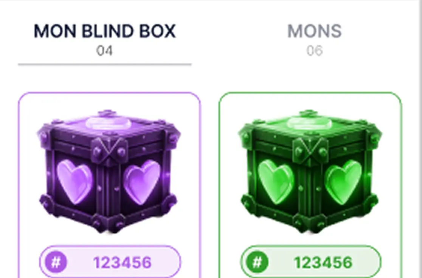This screenshot has height=278, width=422.
Task: Tap the glowing lid gem on purple box
Action: click(109, 123)
